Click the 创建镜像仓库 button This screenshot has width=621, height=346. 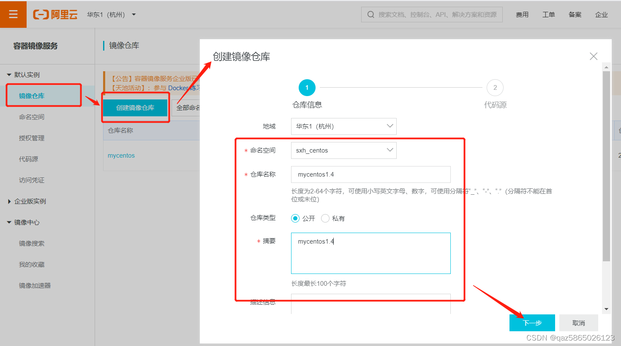(x=135, y=108)
